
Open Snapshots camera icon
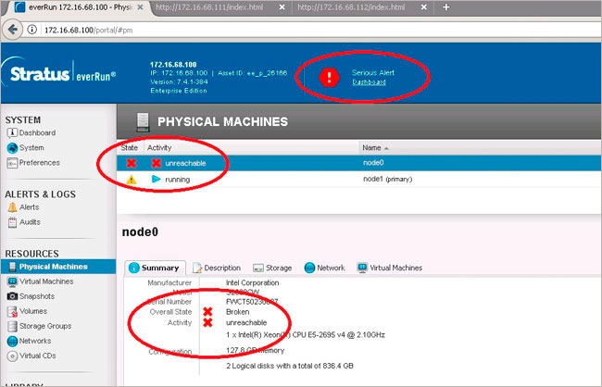(12, 296)
